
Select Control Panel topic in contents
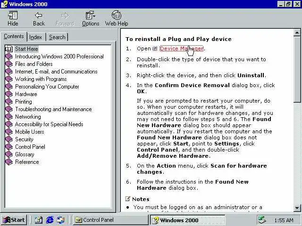(x=30, y=147)
